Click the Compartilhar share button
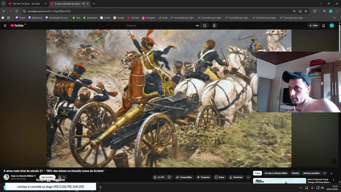 pyautogui.click(x=184, y=177)
